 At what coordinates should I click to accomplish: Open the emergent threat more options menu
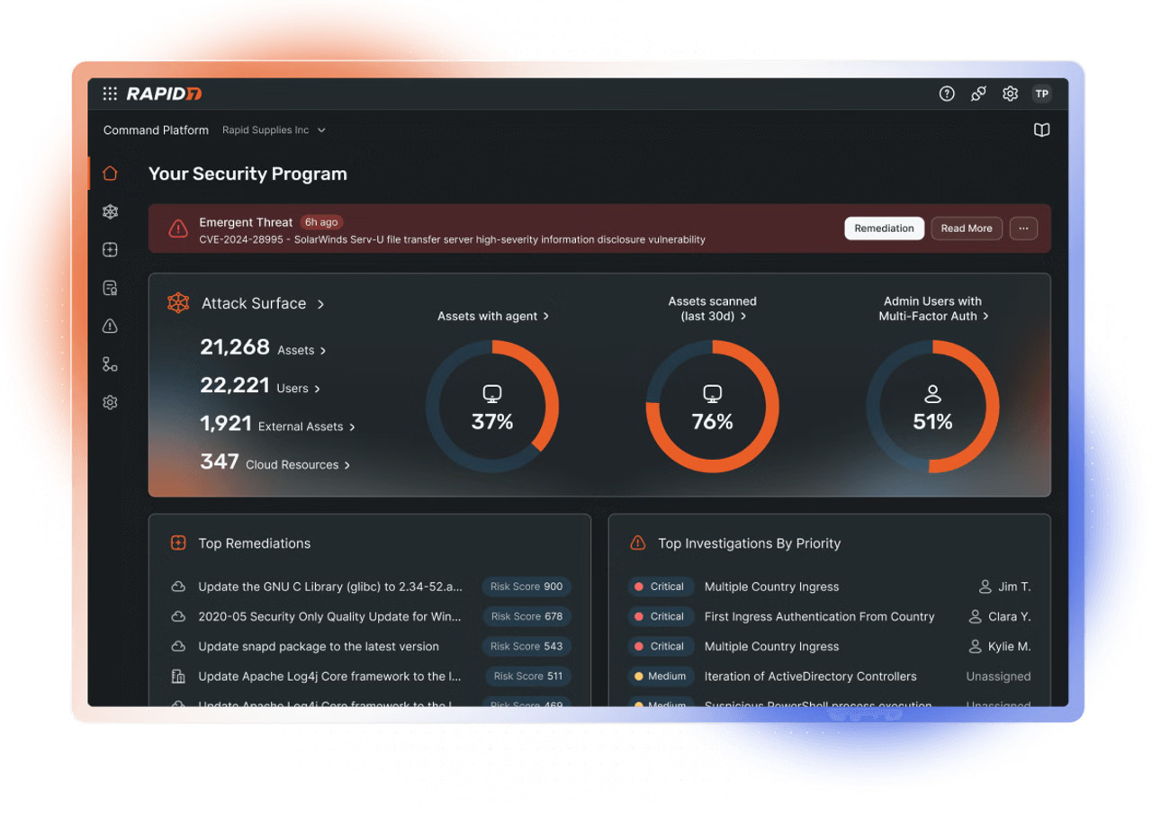coord(1023,229)
